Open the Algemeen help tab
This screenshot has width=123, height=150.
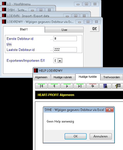[41, 77]
